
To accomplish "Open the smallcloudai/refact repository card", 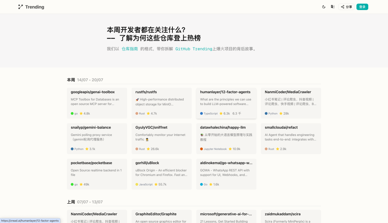I will click(291, 138).
